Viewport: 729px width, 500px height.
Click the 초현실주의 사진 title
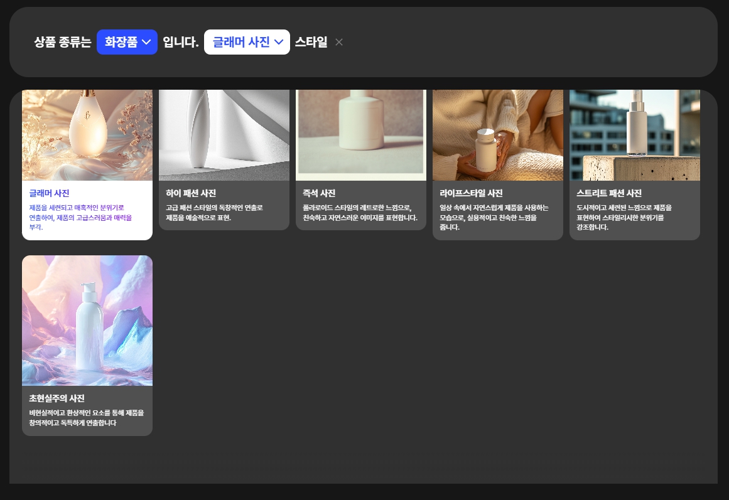click(57, 398)
